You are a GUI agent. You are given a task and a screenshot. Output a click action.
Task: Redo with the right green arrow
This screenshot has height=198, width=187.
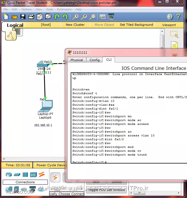[65, 17]
